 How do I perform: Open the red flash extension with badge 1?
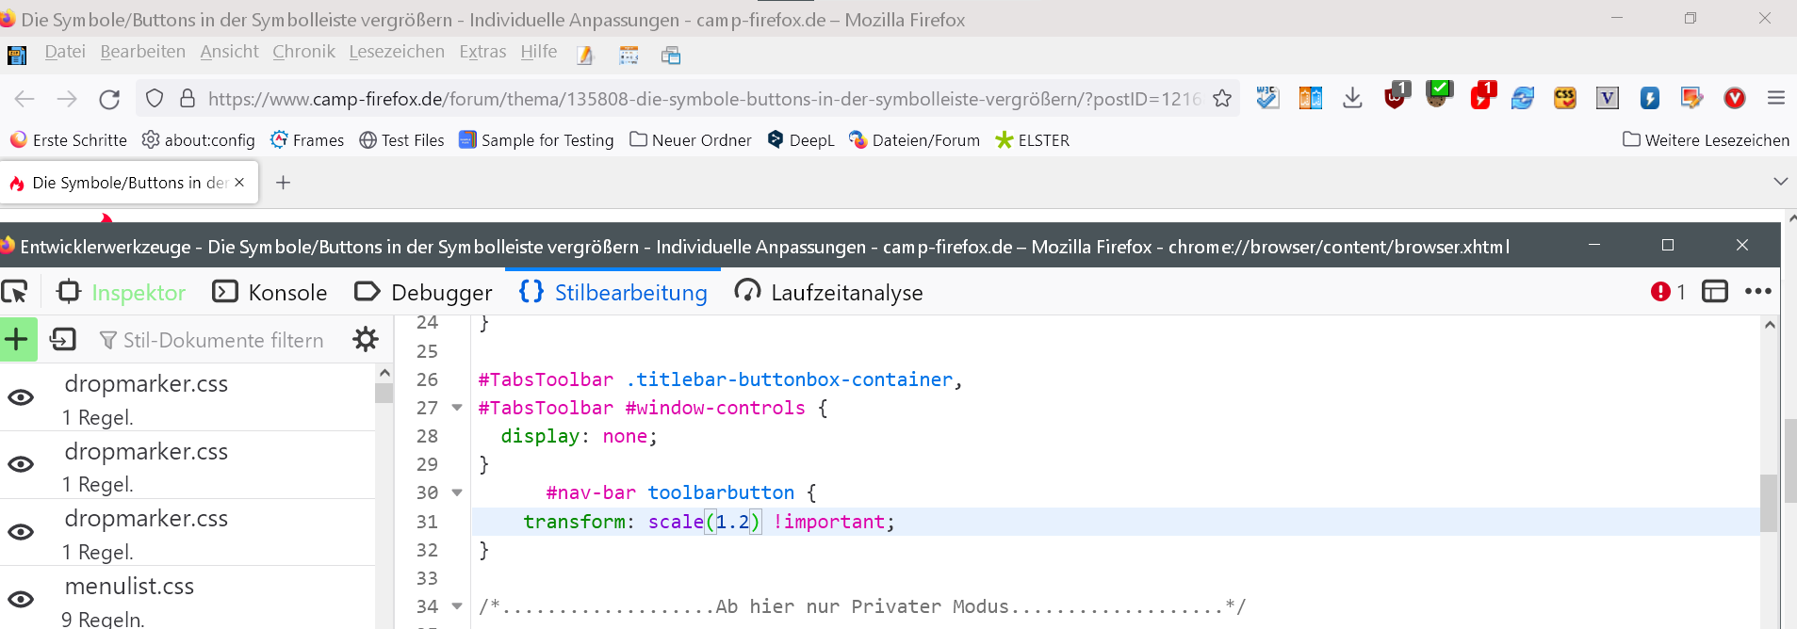pos(1482,96)
